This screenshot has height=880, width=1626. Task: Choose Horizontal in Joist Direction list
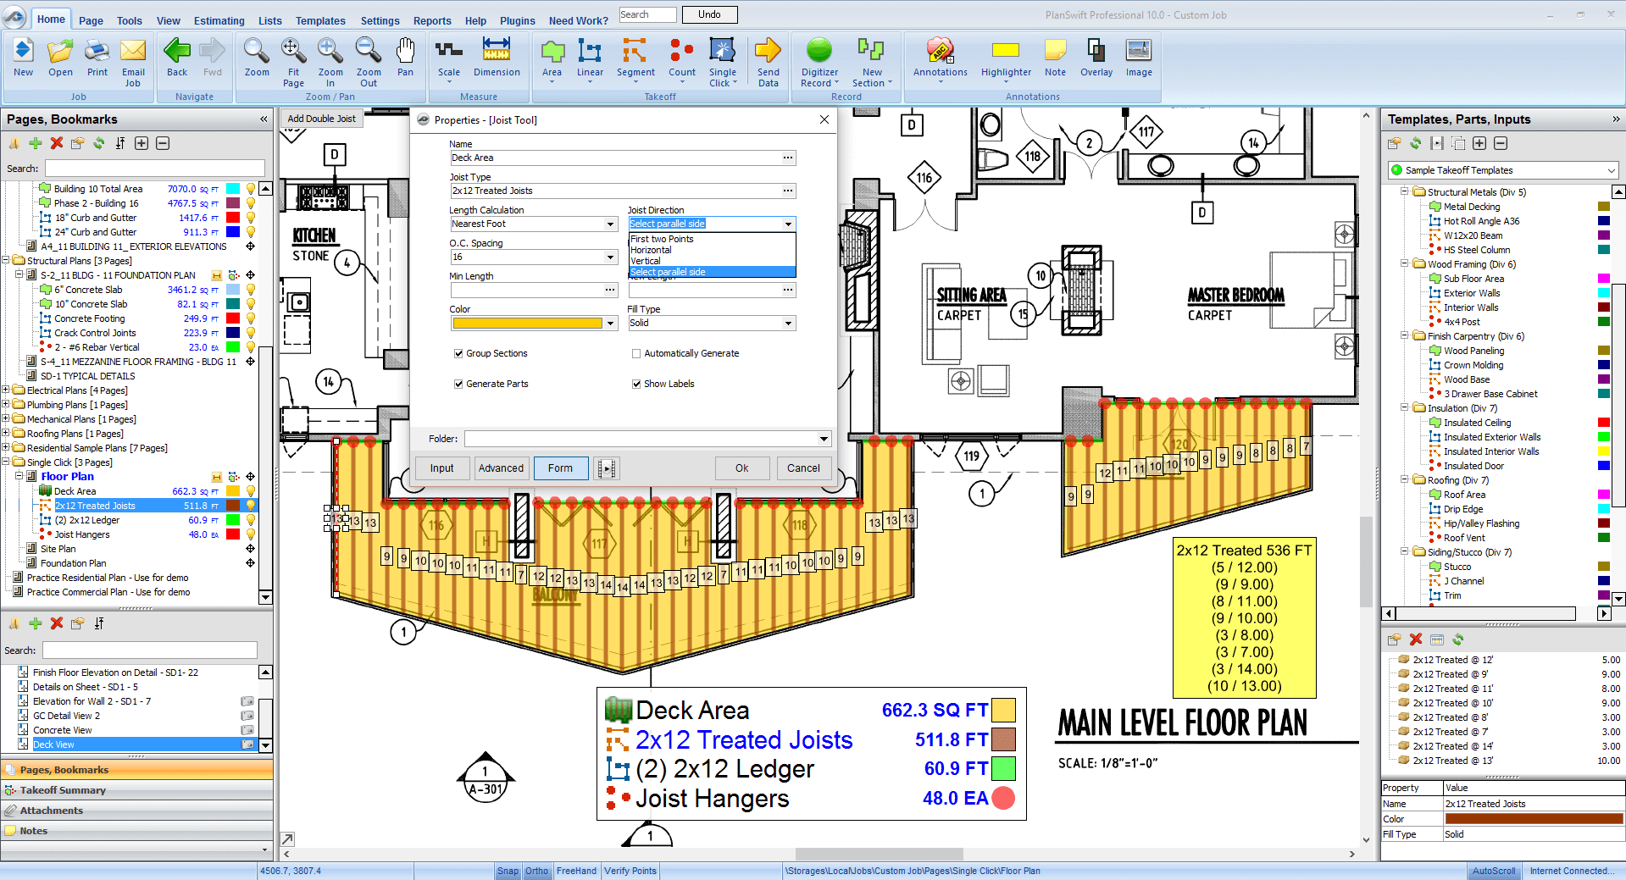tap(651, 251)
